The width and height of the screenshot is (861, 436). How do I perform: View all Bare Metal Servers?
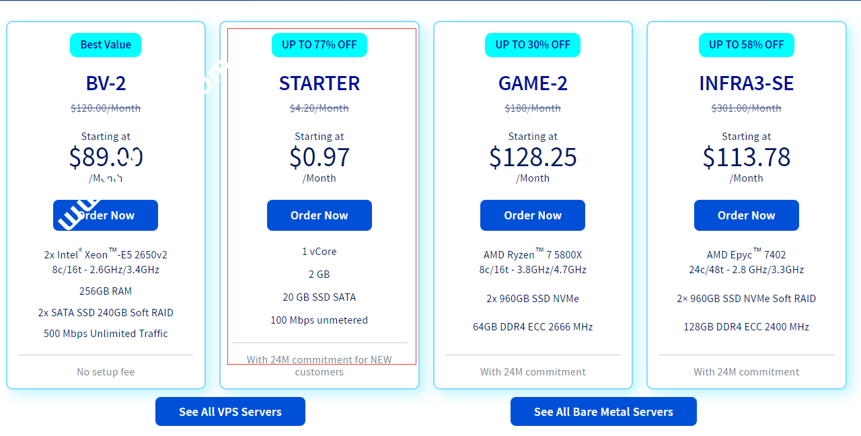pos(603,412)
